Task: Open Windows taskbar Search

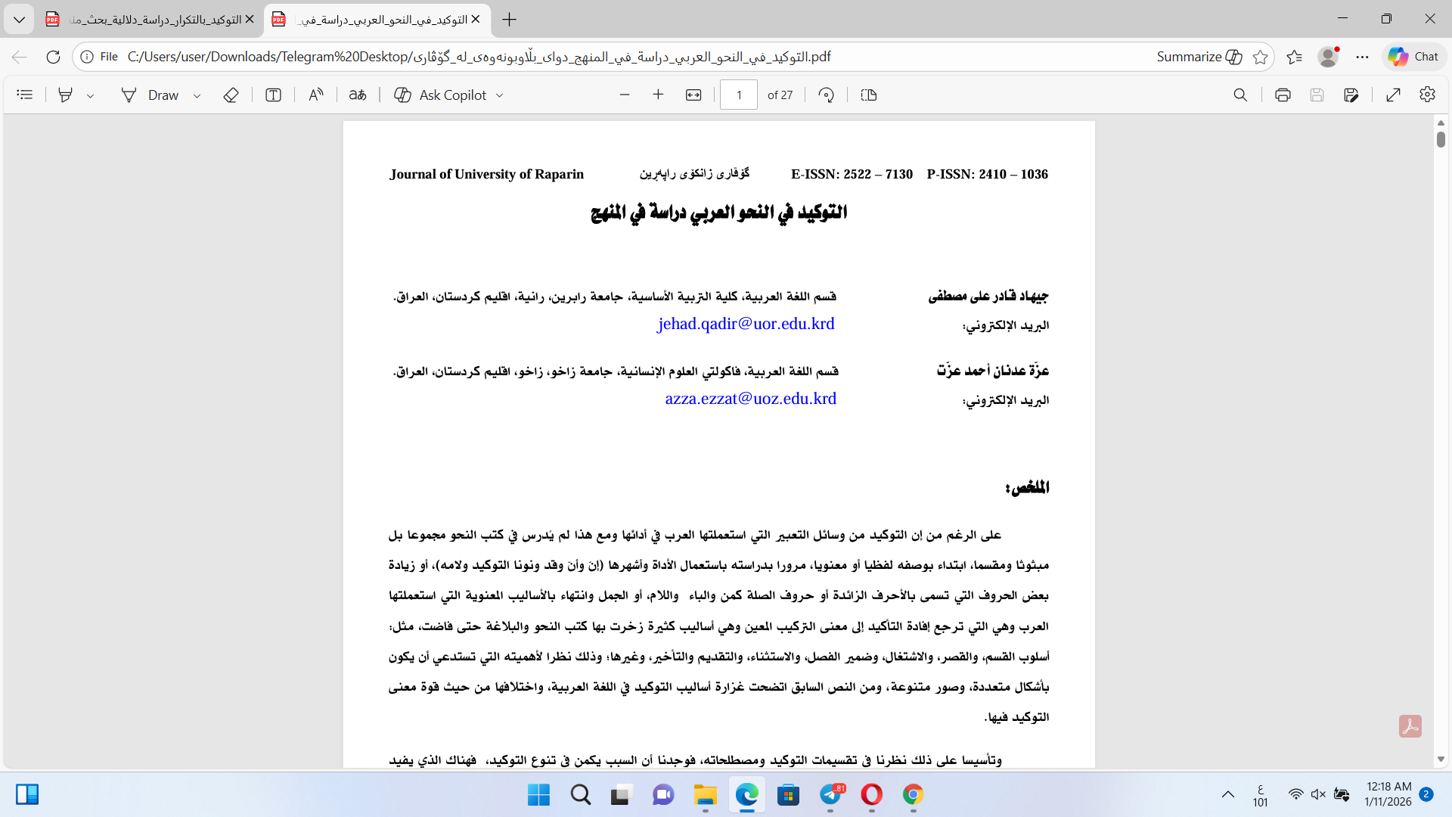Action: (581, 794)
